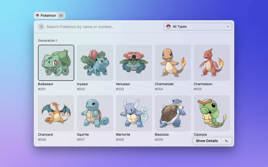
Task: Select the Ivysaur image
Action: pyautogui.click(x=95, y=63)
